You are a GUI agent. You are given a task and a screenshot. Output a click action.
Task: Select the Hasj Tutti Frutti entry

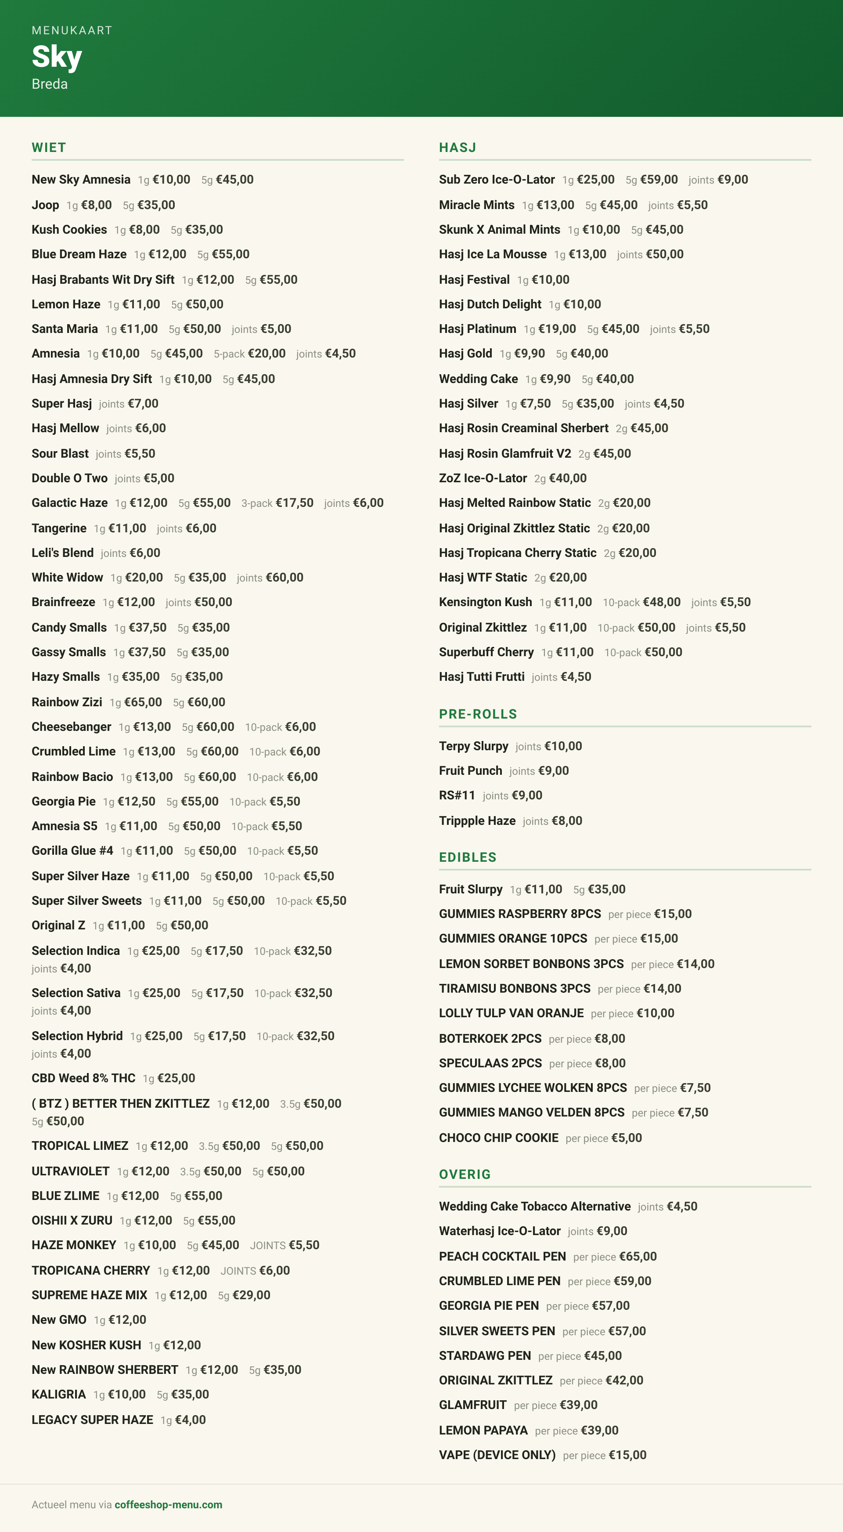482,677
